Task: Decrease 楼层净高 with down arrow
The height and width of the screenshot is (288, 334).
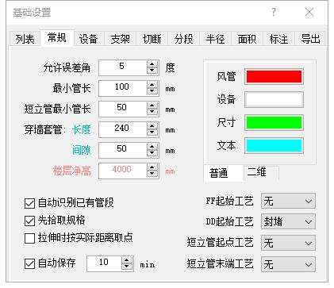Action: click(x=152, y=174)
